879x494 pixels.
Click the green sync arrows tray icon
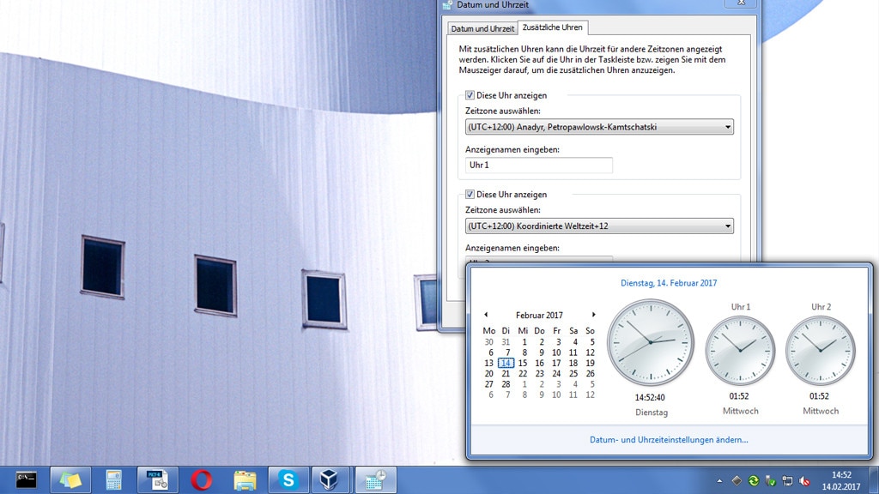(x=754, y=480)
